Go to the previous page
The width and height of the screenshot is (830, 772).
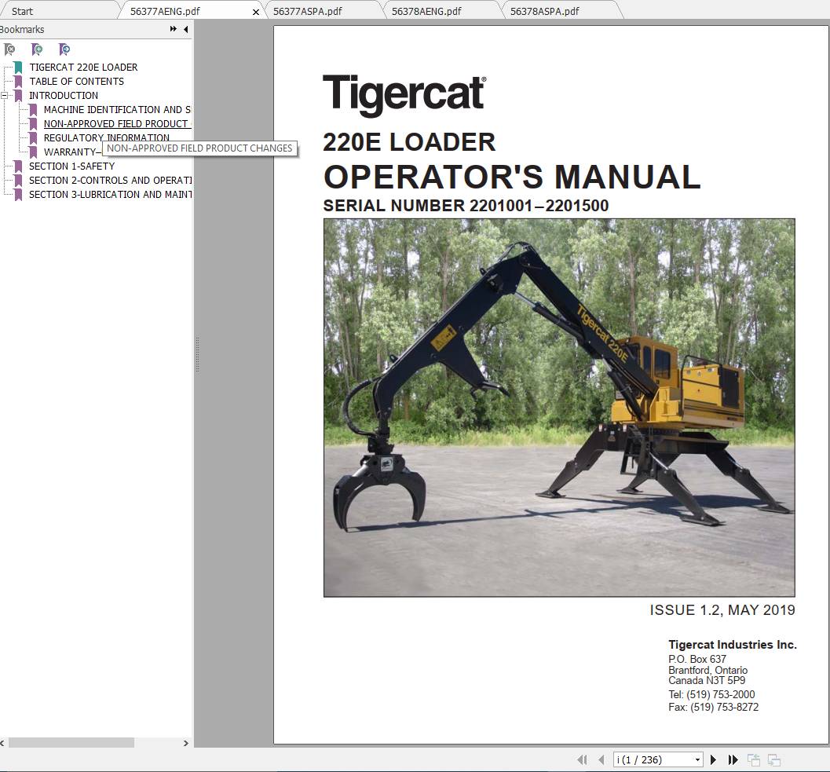(x=601, y=759)
